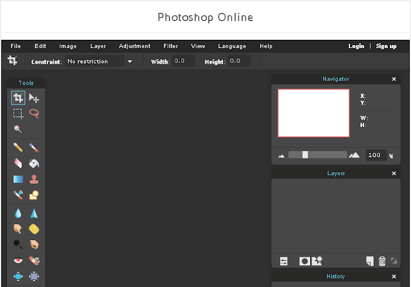Open the Adjustment menu

(x=134, y=46)
